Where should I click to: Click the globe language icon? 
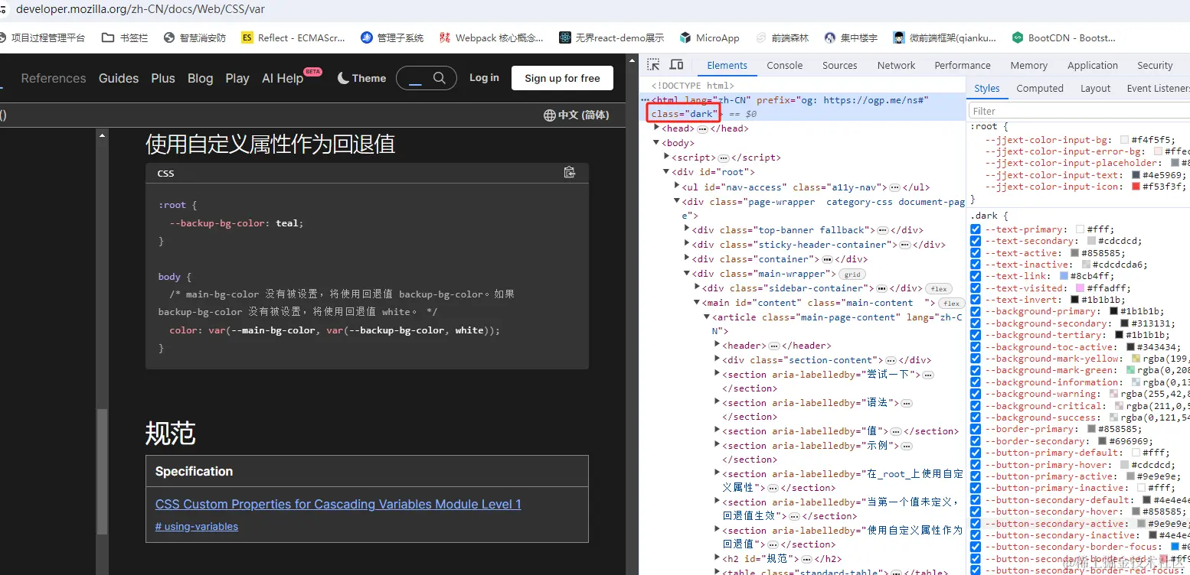click(x=549, y=115)
